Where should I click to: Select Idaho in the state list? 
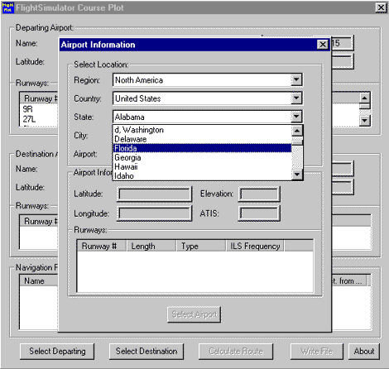203,175
